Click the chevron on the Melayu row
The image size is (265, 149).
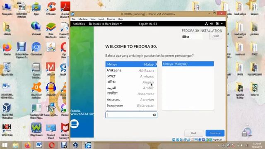click(x=156, y=64)
